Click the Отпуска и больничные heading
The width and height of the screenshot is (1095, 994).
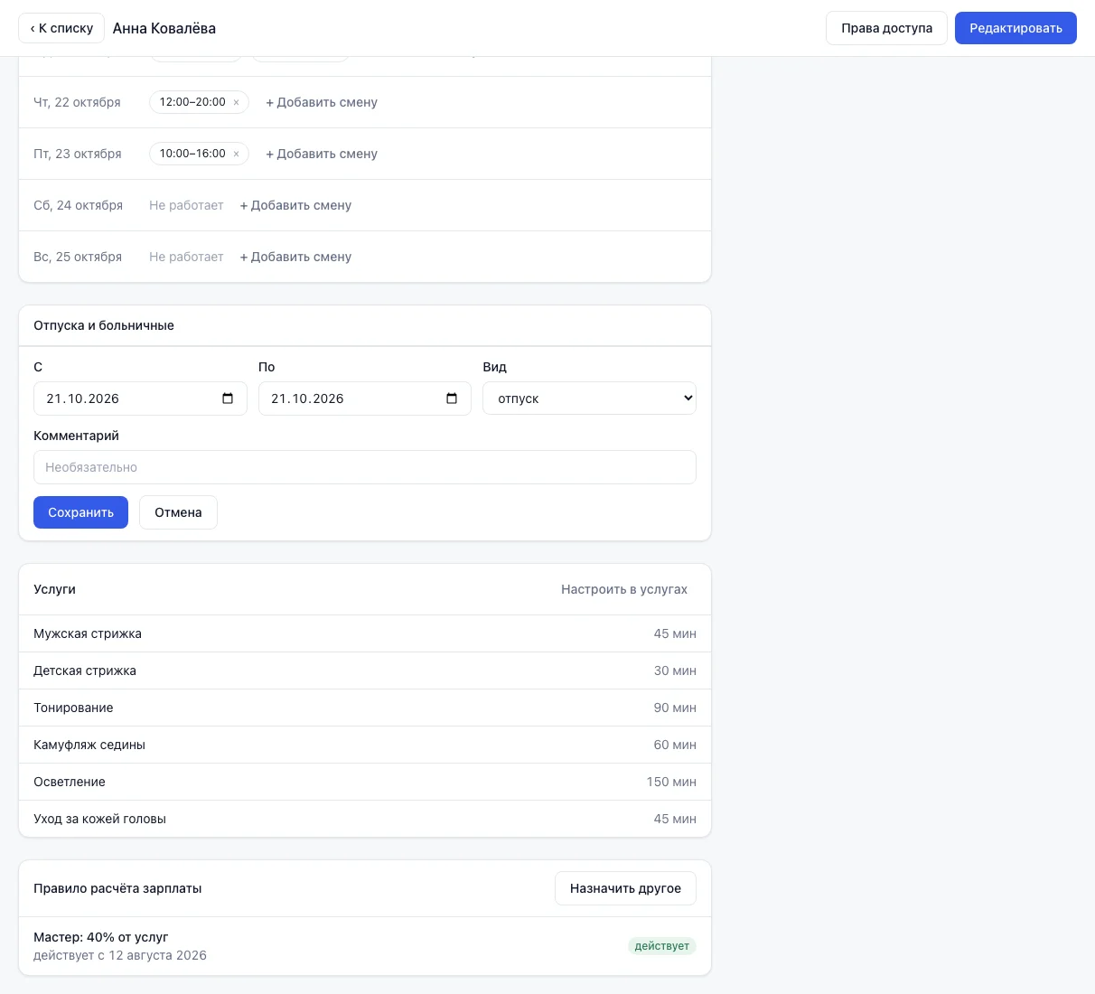tap(104, 325)
